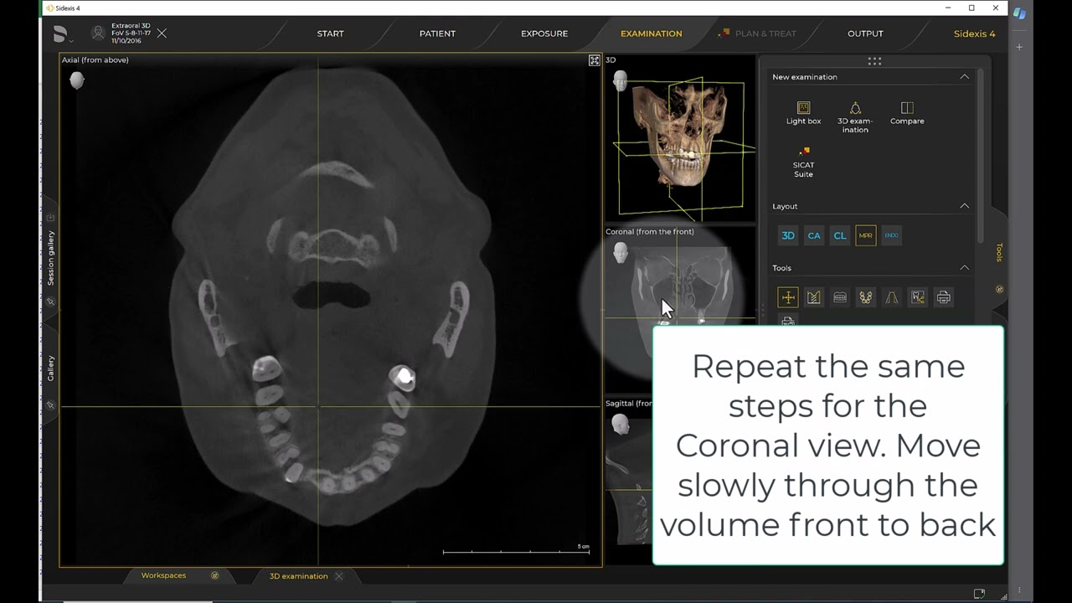Select the 3D skull rendering view
The width and height of the screenshot is (1072, 603).
click(680, 138)
